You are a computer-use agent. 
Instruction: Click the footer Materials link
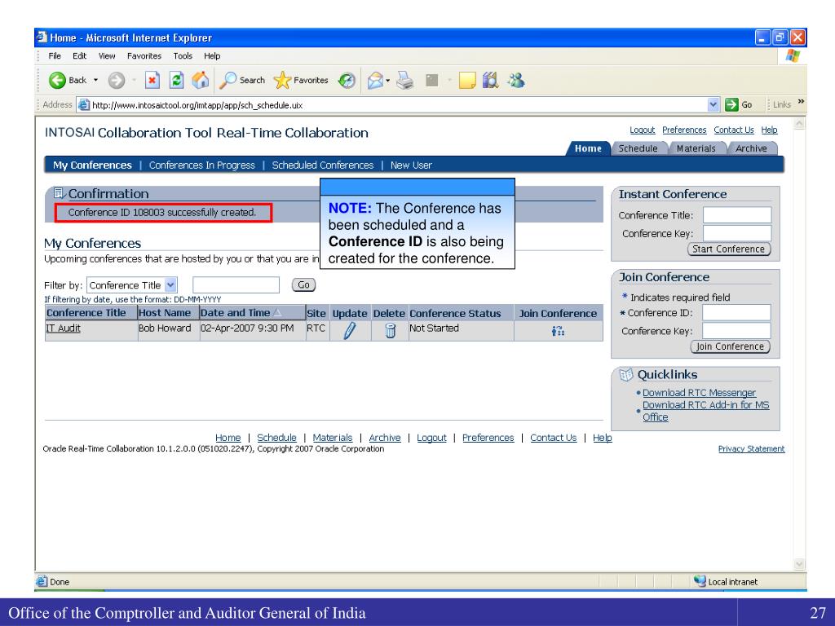click(333, 438)
